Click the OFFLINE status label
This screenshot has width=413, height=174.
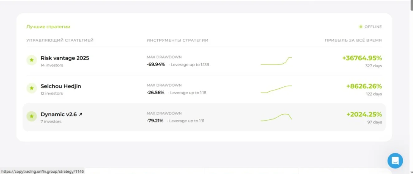pos(373,27)
